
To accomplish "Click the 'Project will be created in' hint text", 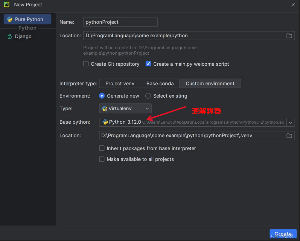I will (140, 50).
